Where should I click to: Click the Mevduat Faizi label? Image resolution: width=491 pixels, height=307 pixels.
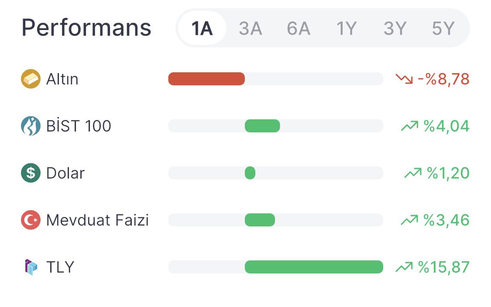97,220
